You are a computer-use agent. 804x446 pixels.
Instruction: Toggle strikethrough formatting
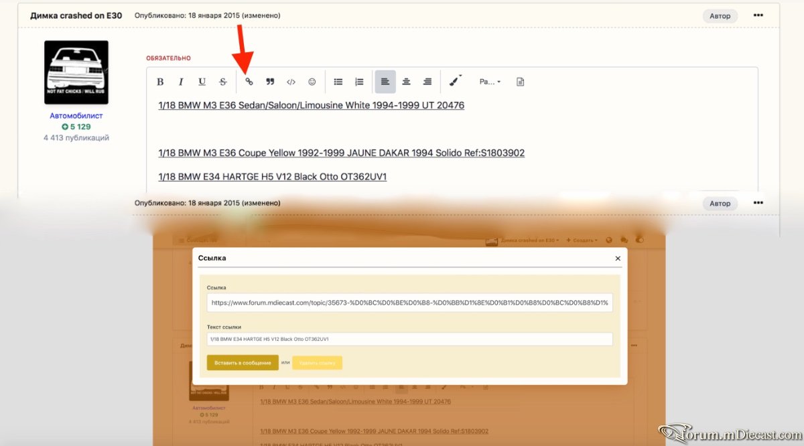coord(222,82)
